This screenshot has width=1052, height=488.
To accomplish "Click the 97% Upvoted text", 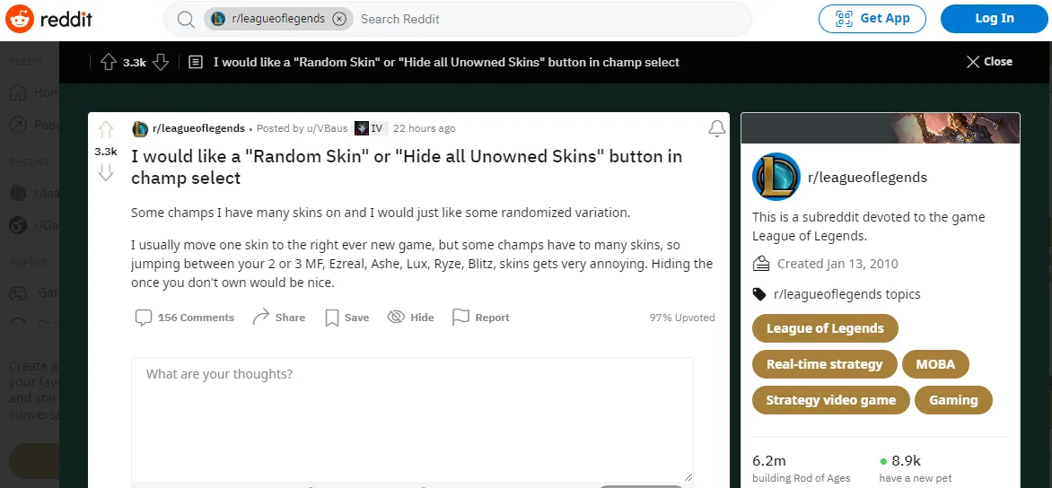I will pyautogui.click(x=681, y=318).
